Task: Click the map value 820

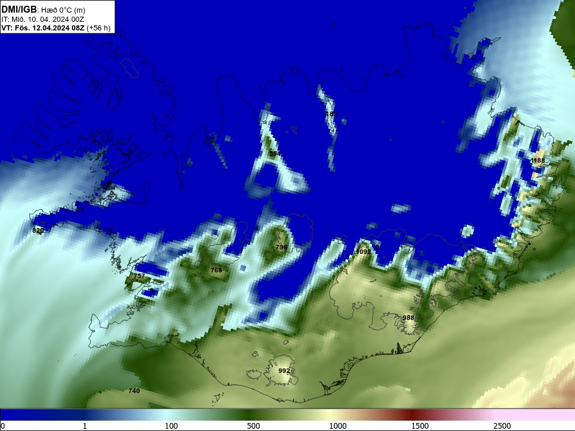Action: pos(38,230)
